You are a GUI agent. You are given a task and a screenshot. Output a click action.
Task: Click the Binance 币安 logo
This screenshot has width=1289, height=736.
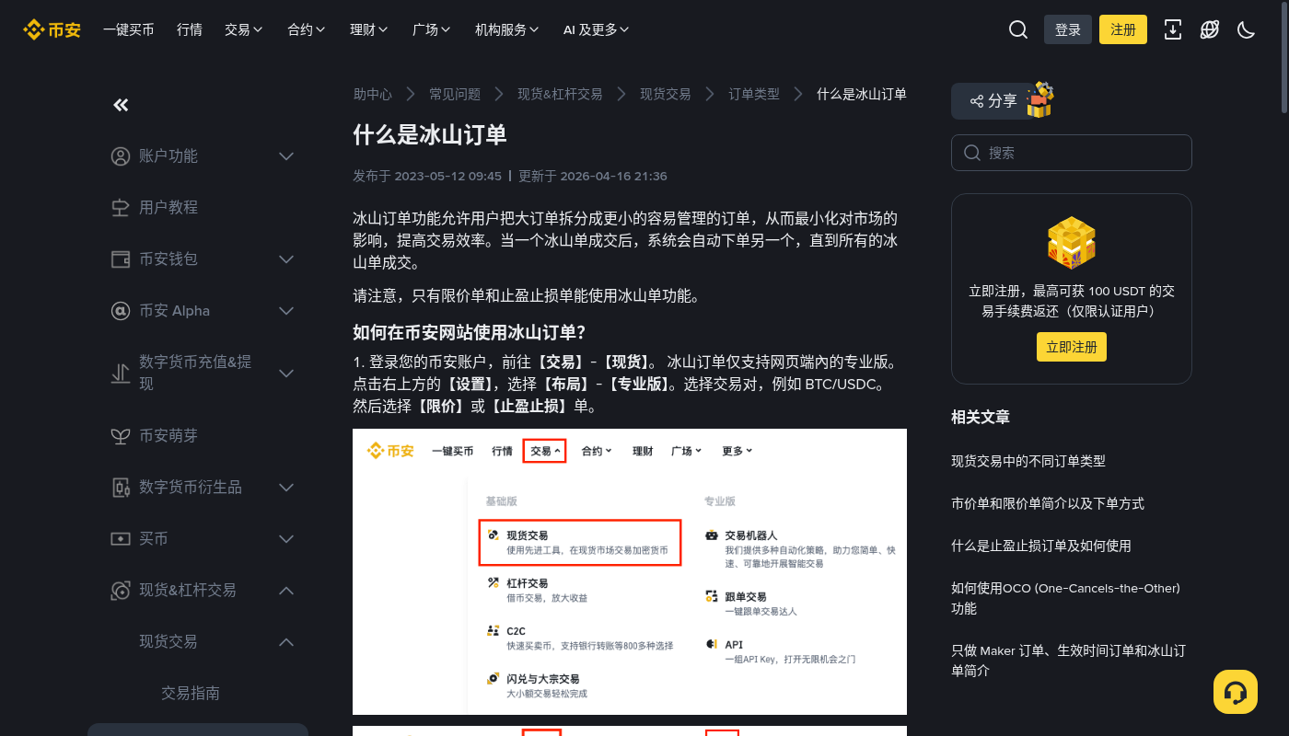click(52, 29)
